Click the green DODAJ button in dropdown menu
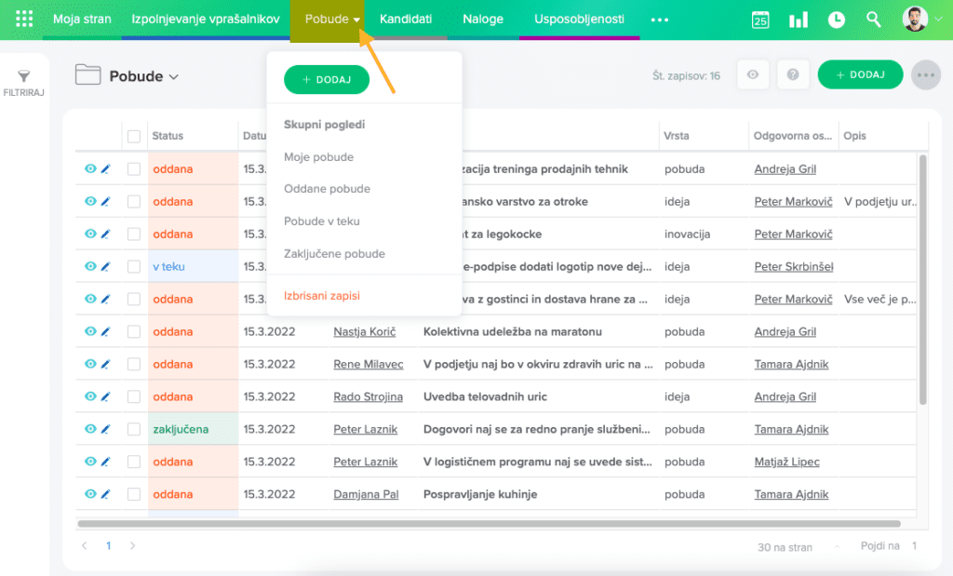The image size is (953, 576). tap(327, 80)
